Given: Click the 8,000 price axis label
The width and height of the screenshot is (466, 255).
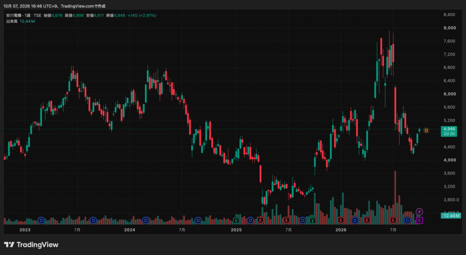Looking at the screenshot, I should pos(449,28).
